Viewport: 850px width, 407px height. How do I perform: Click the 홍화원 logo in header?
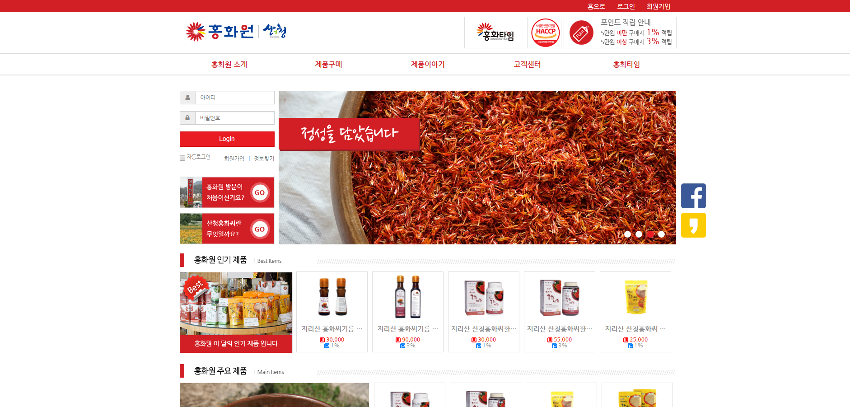click(220, 32)
